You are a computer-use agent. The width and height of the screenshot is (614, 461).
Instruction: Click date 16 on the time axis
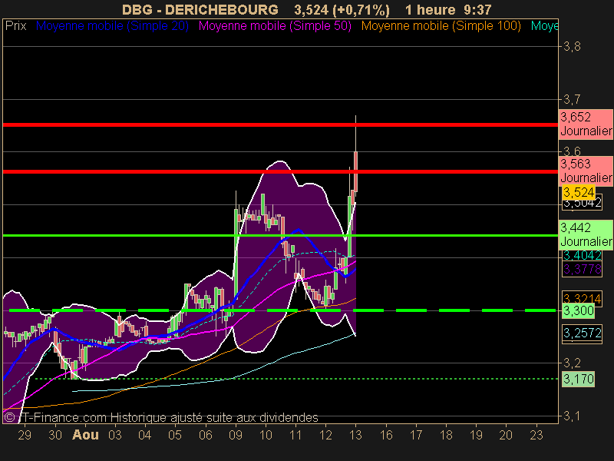click(x=387, y=435)
